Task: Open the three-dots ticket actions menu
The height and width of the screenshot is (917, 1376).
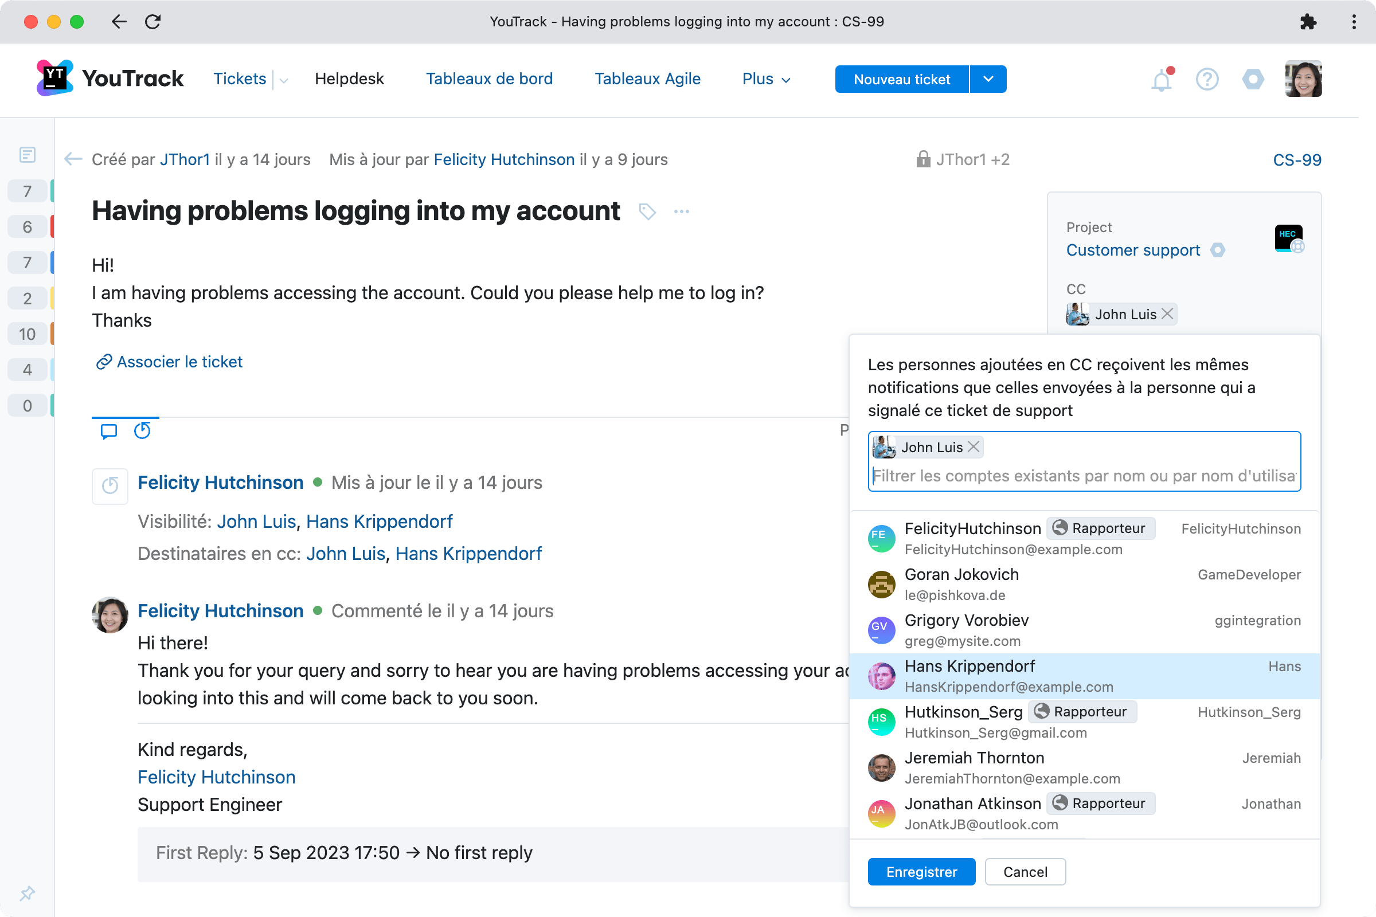Action: (682, 211)
